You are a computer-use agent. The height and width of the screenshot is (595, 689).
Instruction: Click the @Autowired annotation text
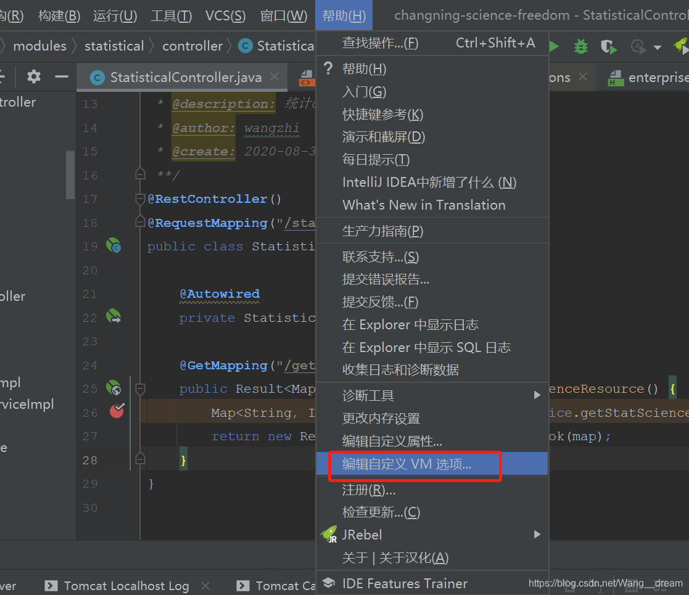220,293
